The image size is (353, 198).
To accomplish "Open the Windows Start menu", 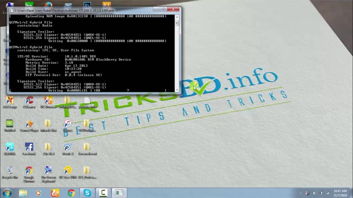I will click(x=7, y=193).
